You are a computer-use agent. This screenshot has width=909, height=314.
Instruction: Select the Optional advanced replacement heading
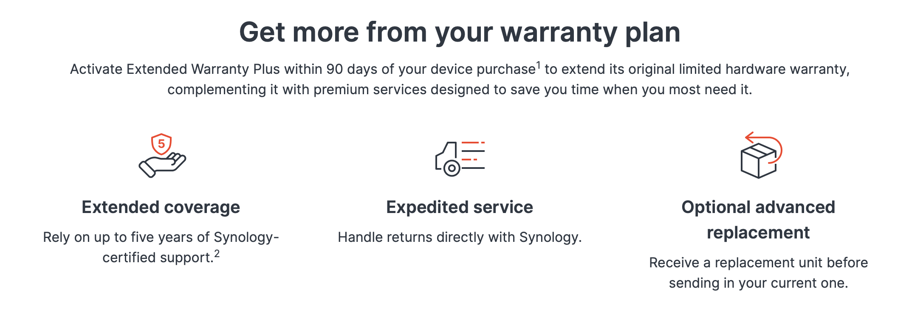pos(758,220)
